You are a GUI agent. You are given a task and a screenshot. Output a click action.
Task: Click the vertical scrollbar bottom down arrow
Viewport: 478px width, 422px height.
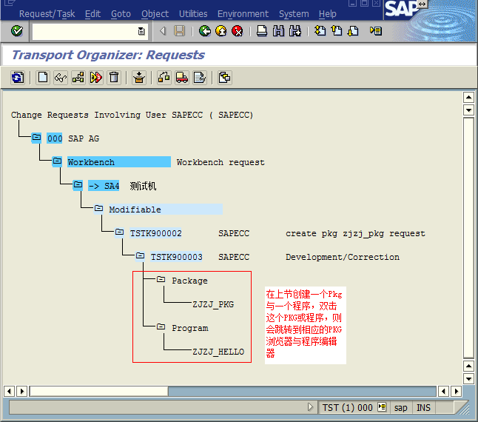pos(468,379)
